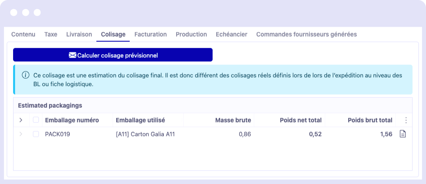Click the envelope icon on the calculate button
Screen dimensions: 426x184
click(72, 55)
